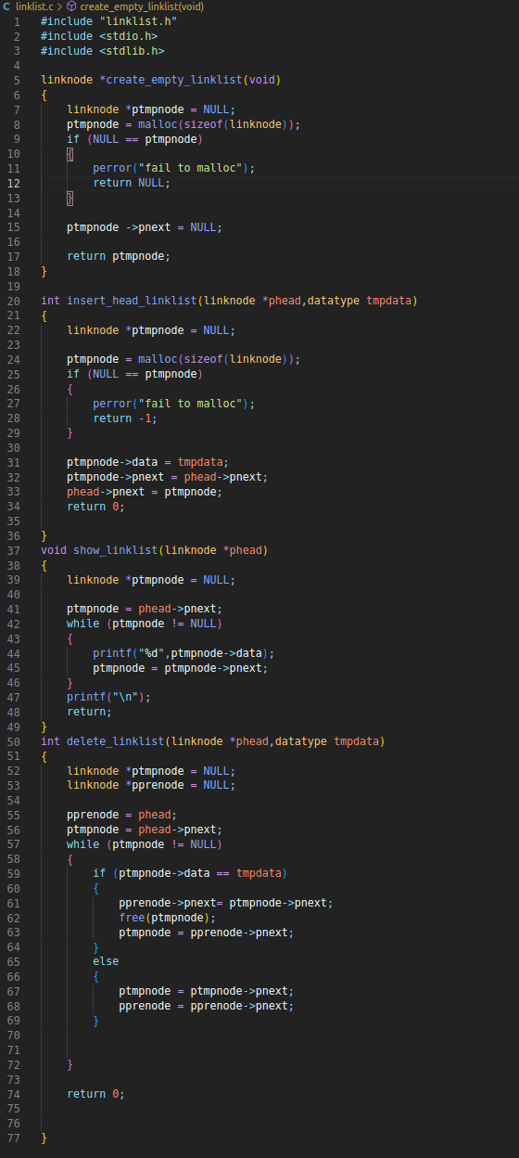Click 'while (ptmpnode != NULL)' on line 57

[145, 845]
